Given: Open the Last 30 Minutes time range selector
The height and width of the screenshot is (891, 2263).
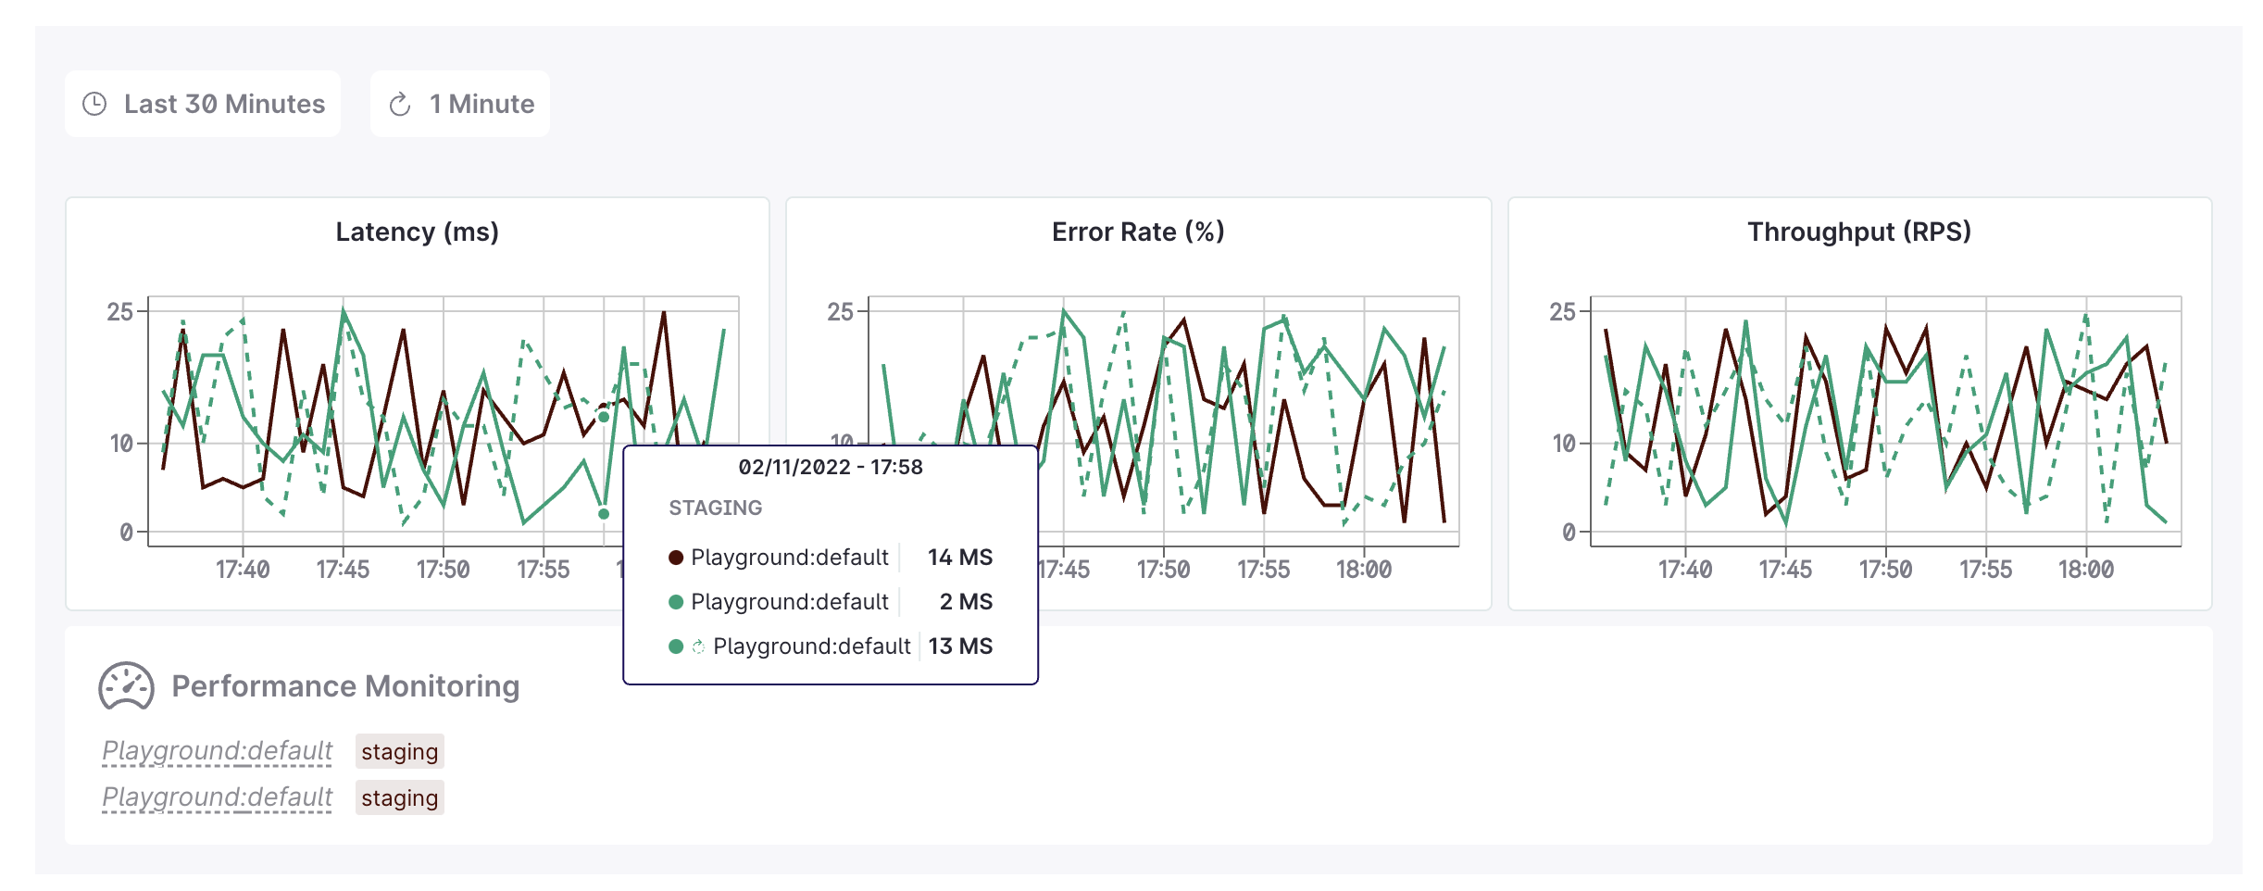Looking at the screenshot, I should point(203,104).
